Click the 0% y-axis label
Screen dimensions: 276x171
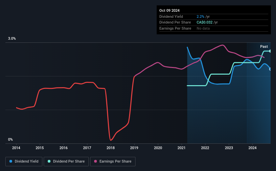point(10,139)
